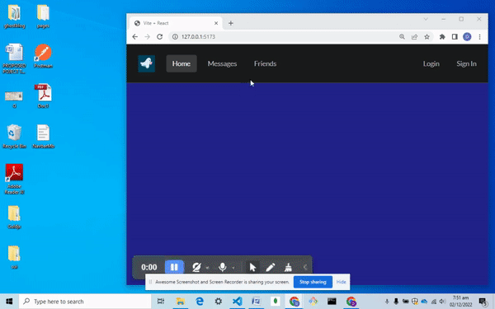The height and width of the screenshot is (309, 495).
Task: Select the cursor pointer tool in recorder
Action: tap(252, 267)
